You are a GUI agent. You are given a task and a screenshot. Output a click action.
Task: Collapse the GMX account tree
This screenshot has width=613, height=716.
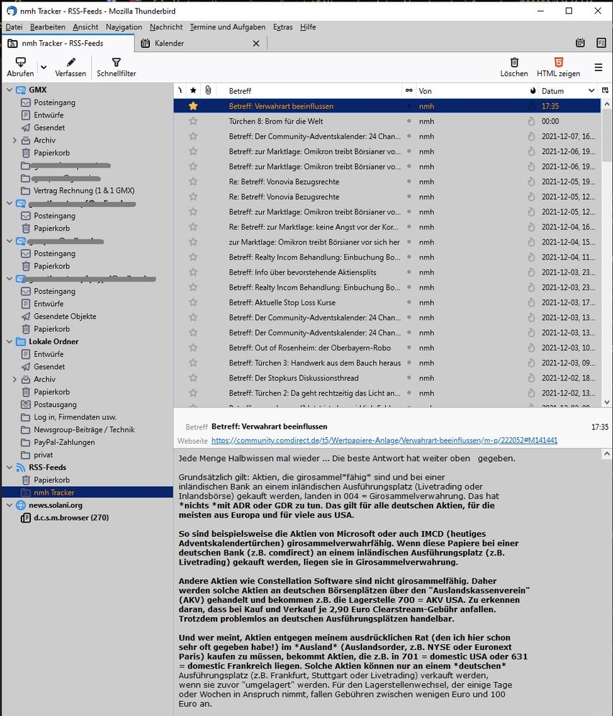(x=9, y=90)
